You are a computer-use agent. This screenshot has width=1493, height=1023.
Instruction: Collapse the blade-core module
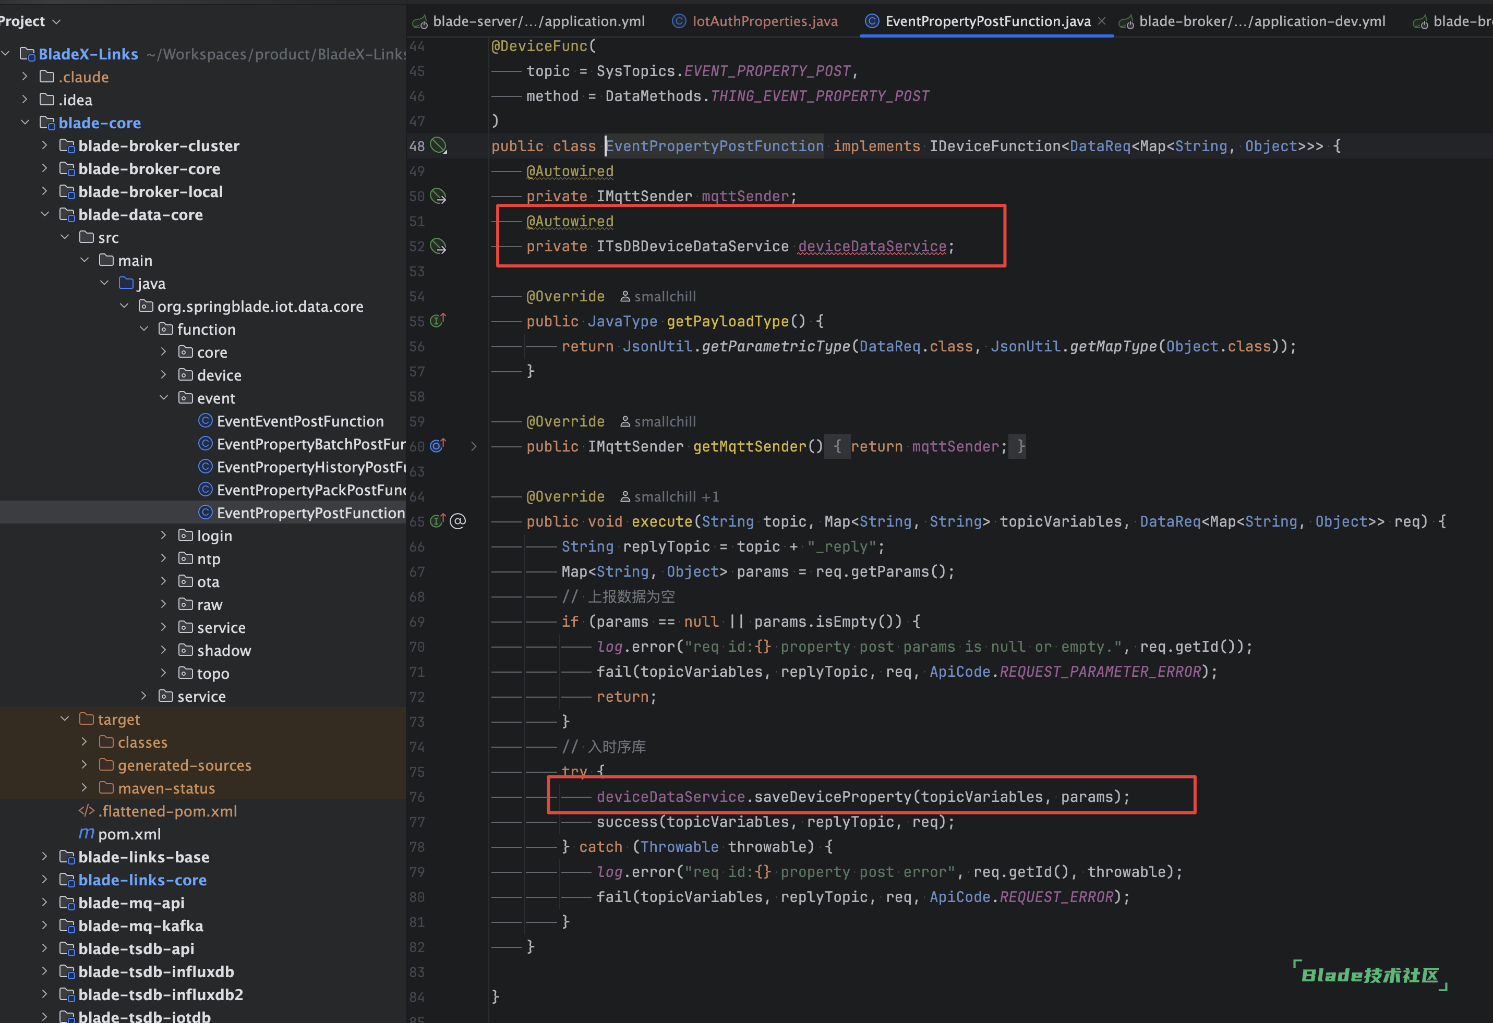click(25, 122)
